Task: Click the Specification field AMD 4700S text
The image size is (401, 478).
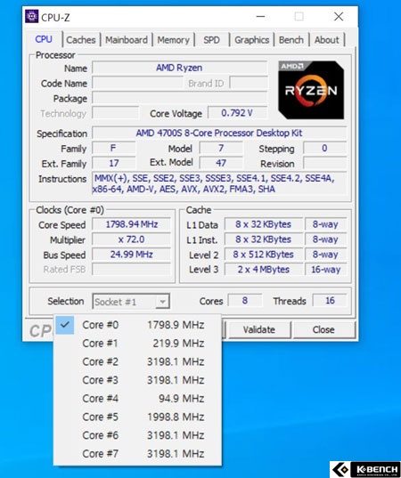Action: (219, 133)
